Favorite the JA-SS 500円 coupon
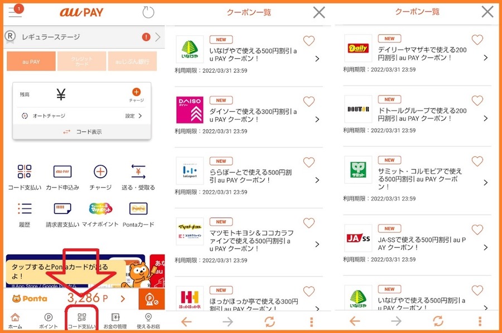 477,230
